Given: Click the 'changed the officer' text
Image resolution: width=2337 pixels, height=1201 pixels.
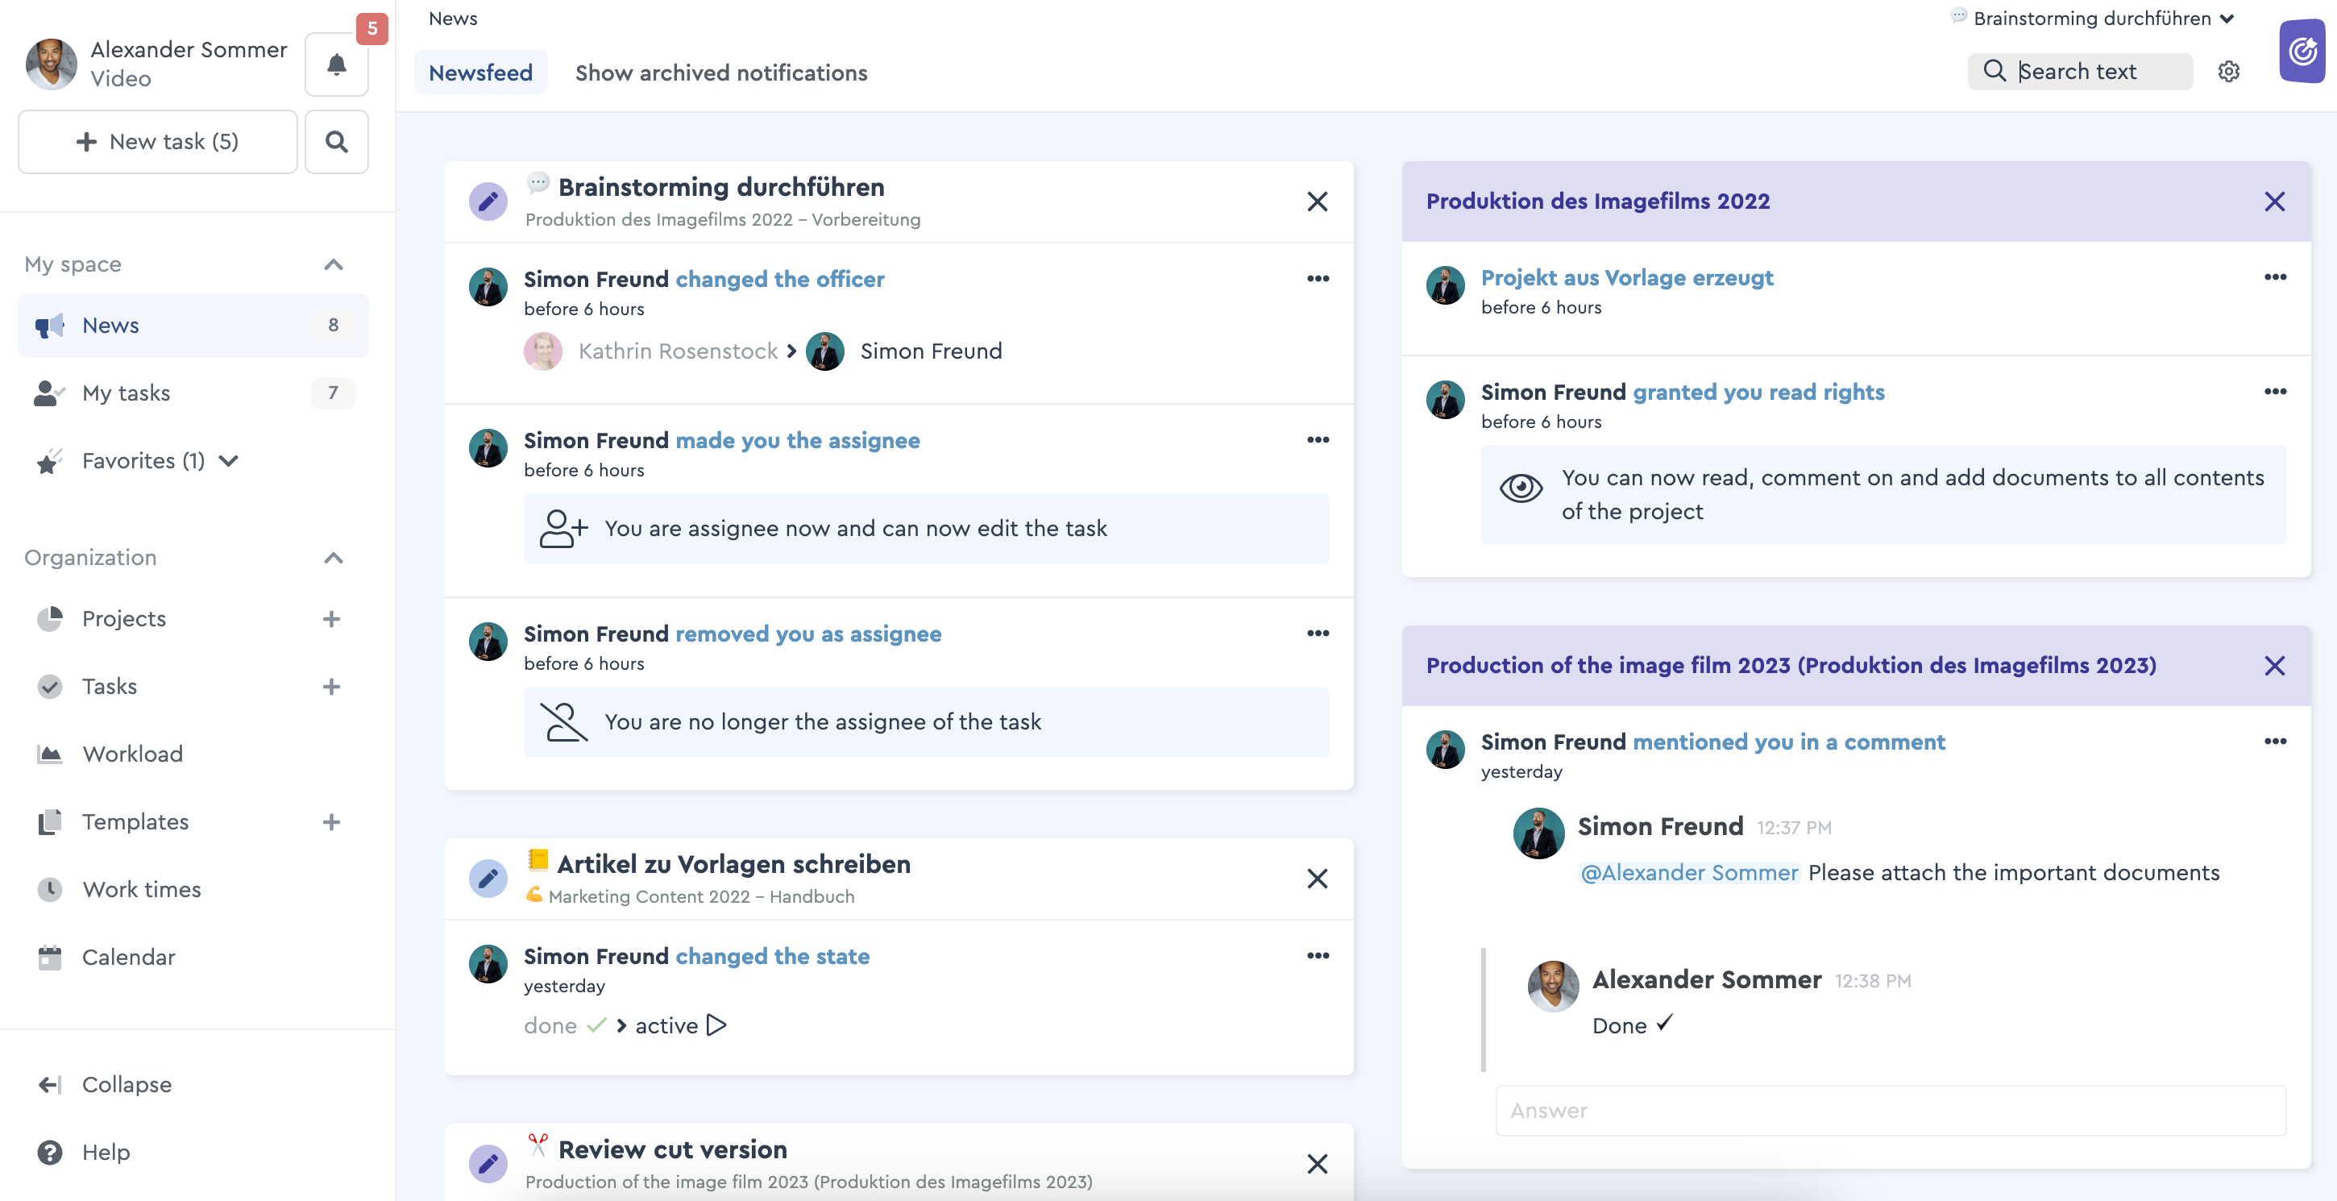Looking at the screenshot, I should [x=779, y=280].
